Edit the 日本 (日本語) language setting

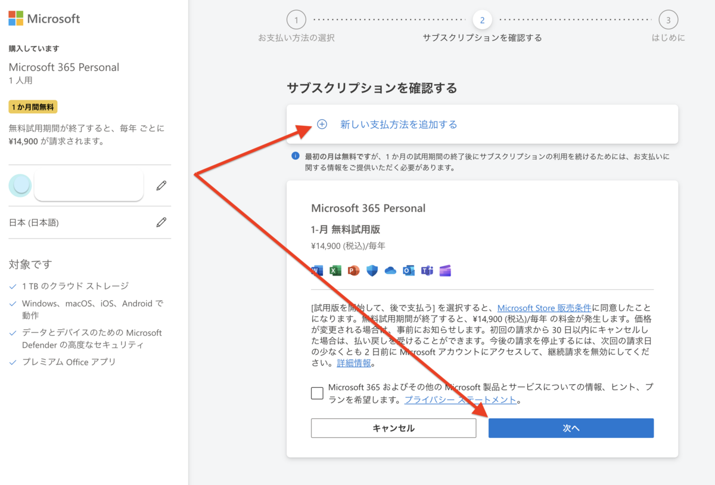pos(161,222)
